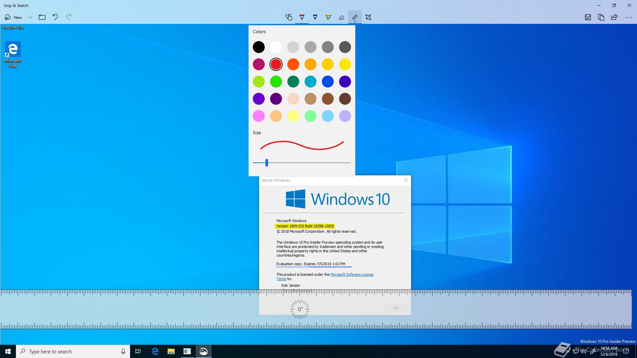The width and height of the screenshot is (637, 358).
Task: Open the Windows Start menu
Action: (8, 351)
